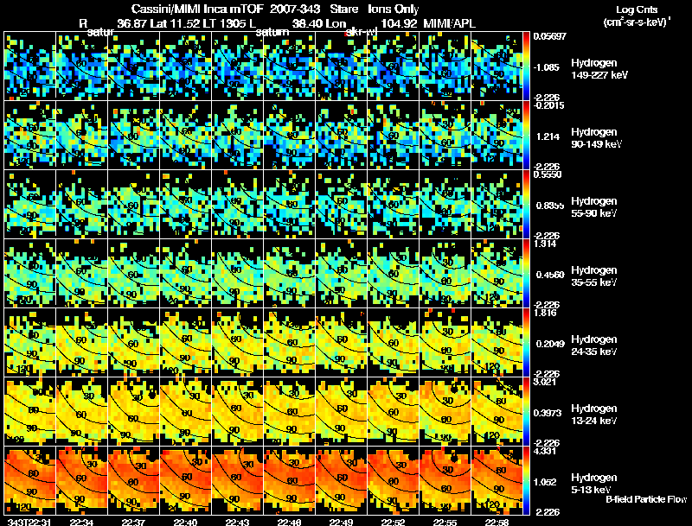Click the color scale midpoint value -1.085
The image size is (692, 526).
click(548, 67)
